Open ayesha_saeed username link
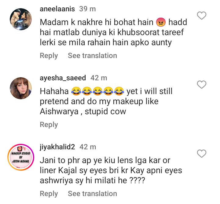The width and height of the screenshot is (220, 204). tap(63, 78)
